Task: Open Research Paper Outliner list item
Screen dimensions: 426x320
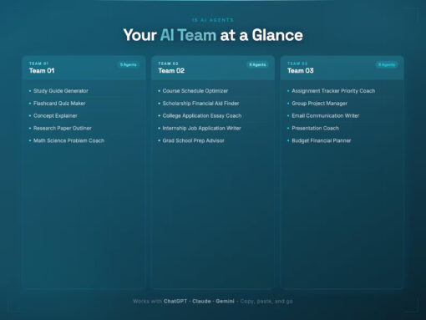Action: [x=63, y=128]
